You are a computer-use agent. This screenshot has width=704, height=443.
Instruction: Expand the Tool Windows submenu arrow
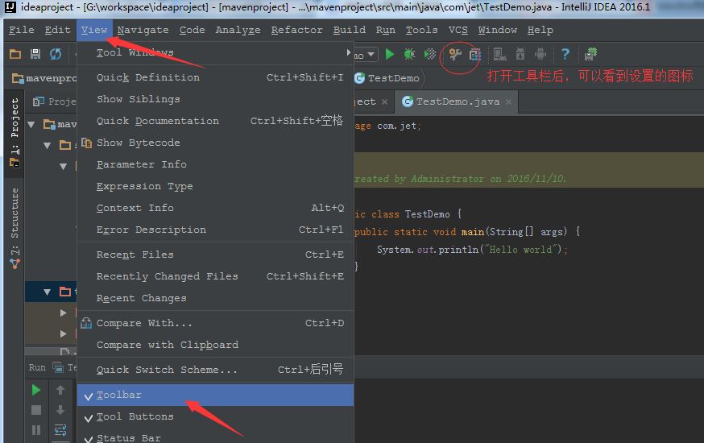(x=348, y=52)
